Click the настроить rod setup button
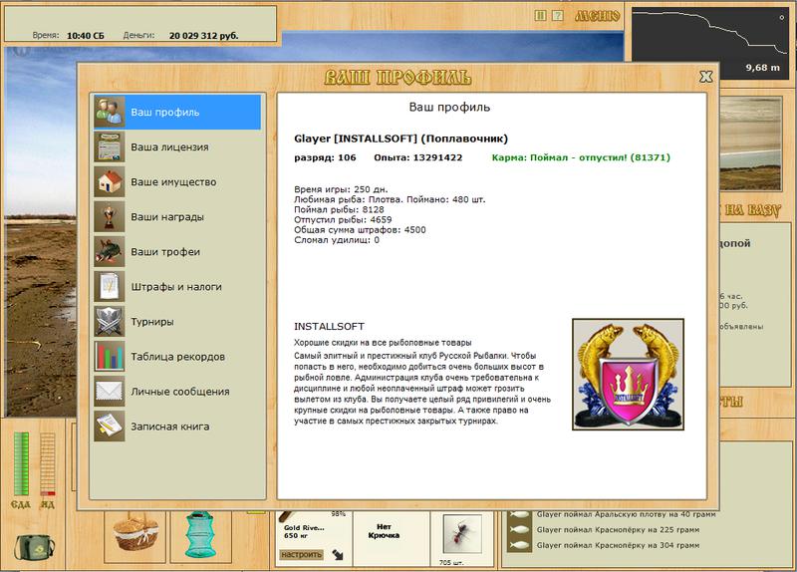This screenshot has height=572, width=797. point(302,554)
